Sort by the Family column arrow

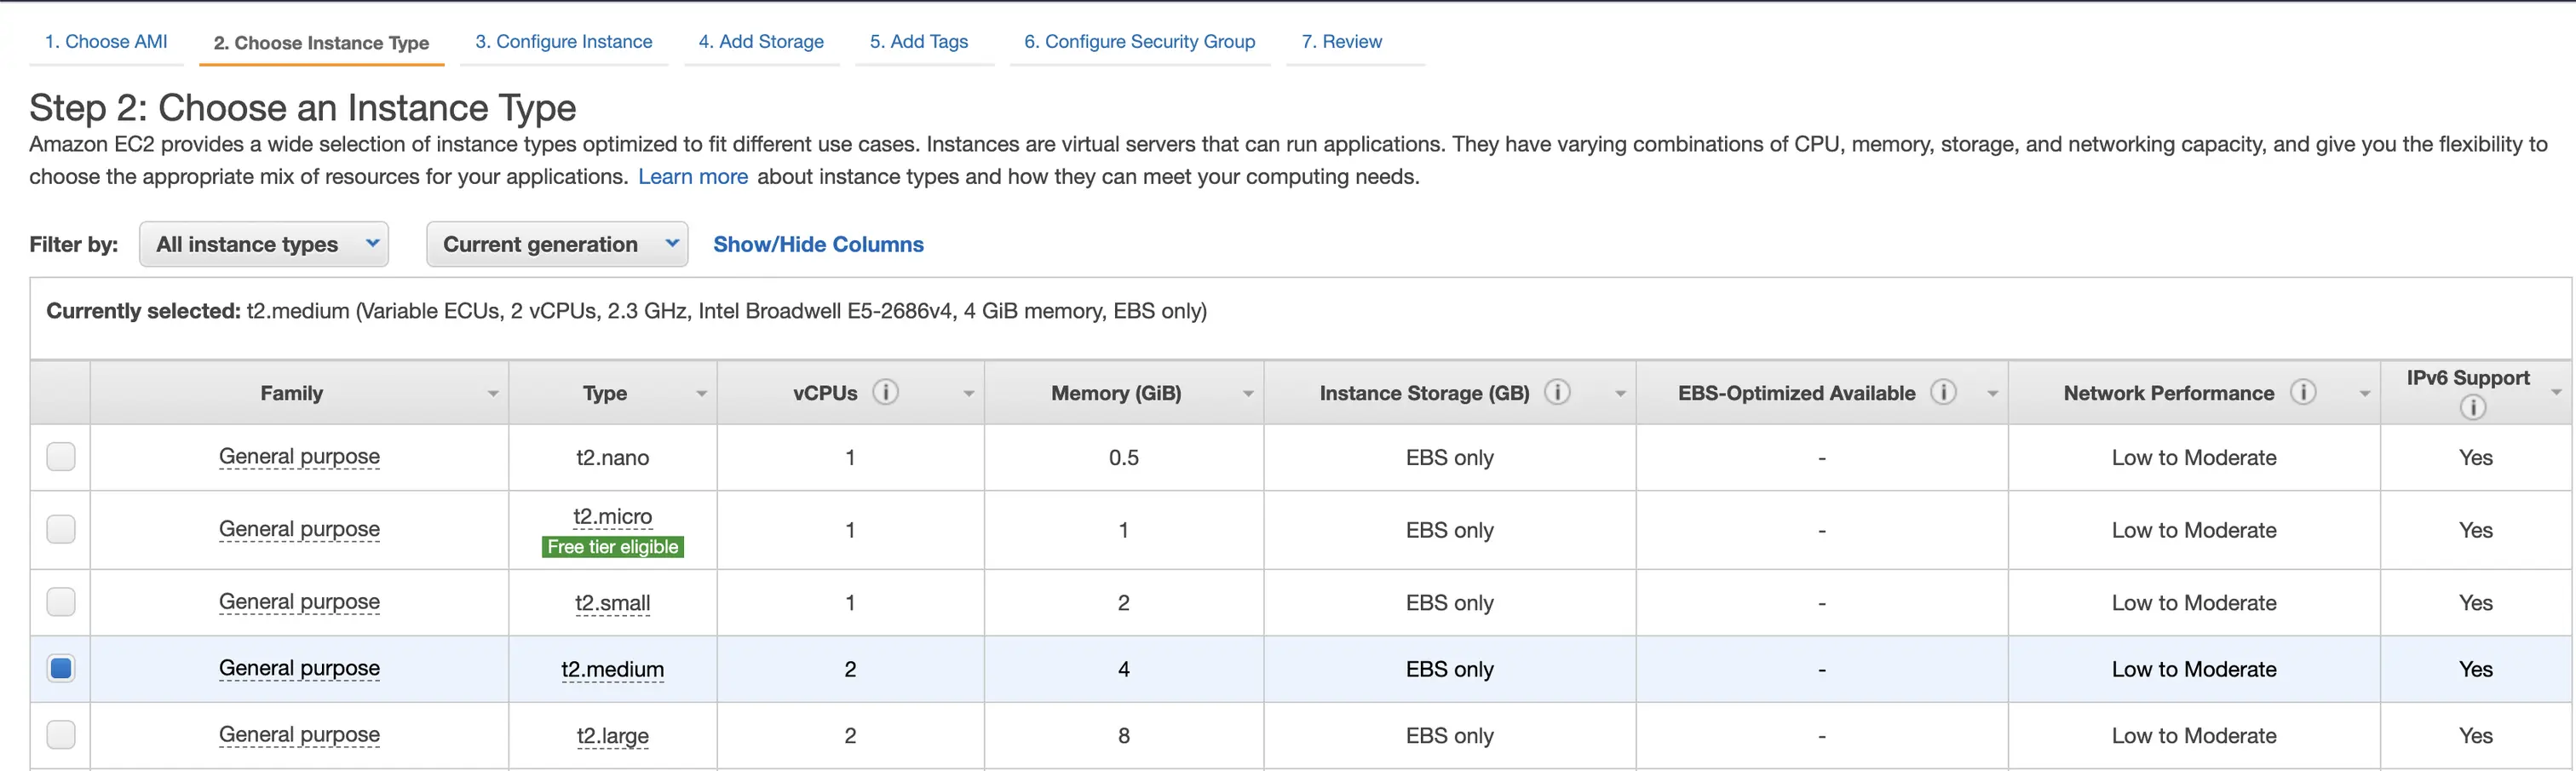tap(493, 394)
